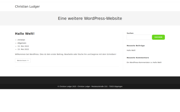Open the Allgemein category link
180x112 pixels.
22,43
